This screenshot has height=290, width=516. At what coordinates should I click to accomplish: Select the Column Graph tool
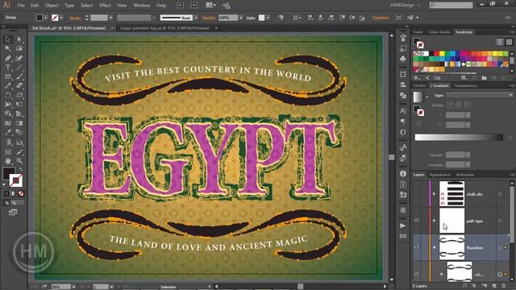coord(19,143)
